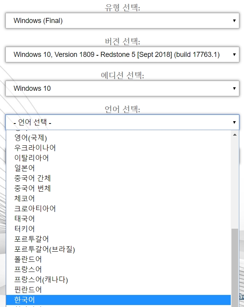Screen dimensions: 244x307
Task: Select 포르투갈어 (not Brazil) option
Action: click(x=118, y=239)
